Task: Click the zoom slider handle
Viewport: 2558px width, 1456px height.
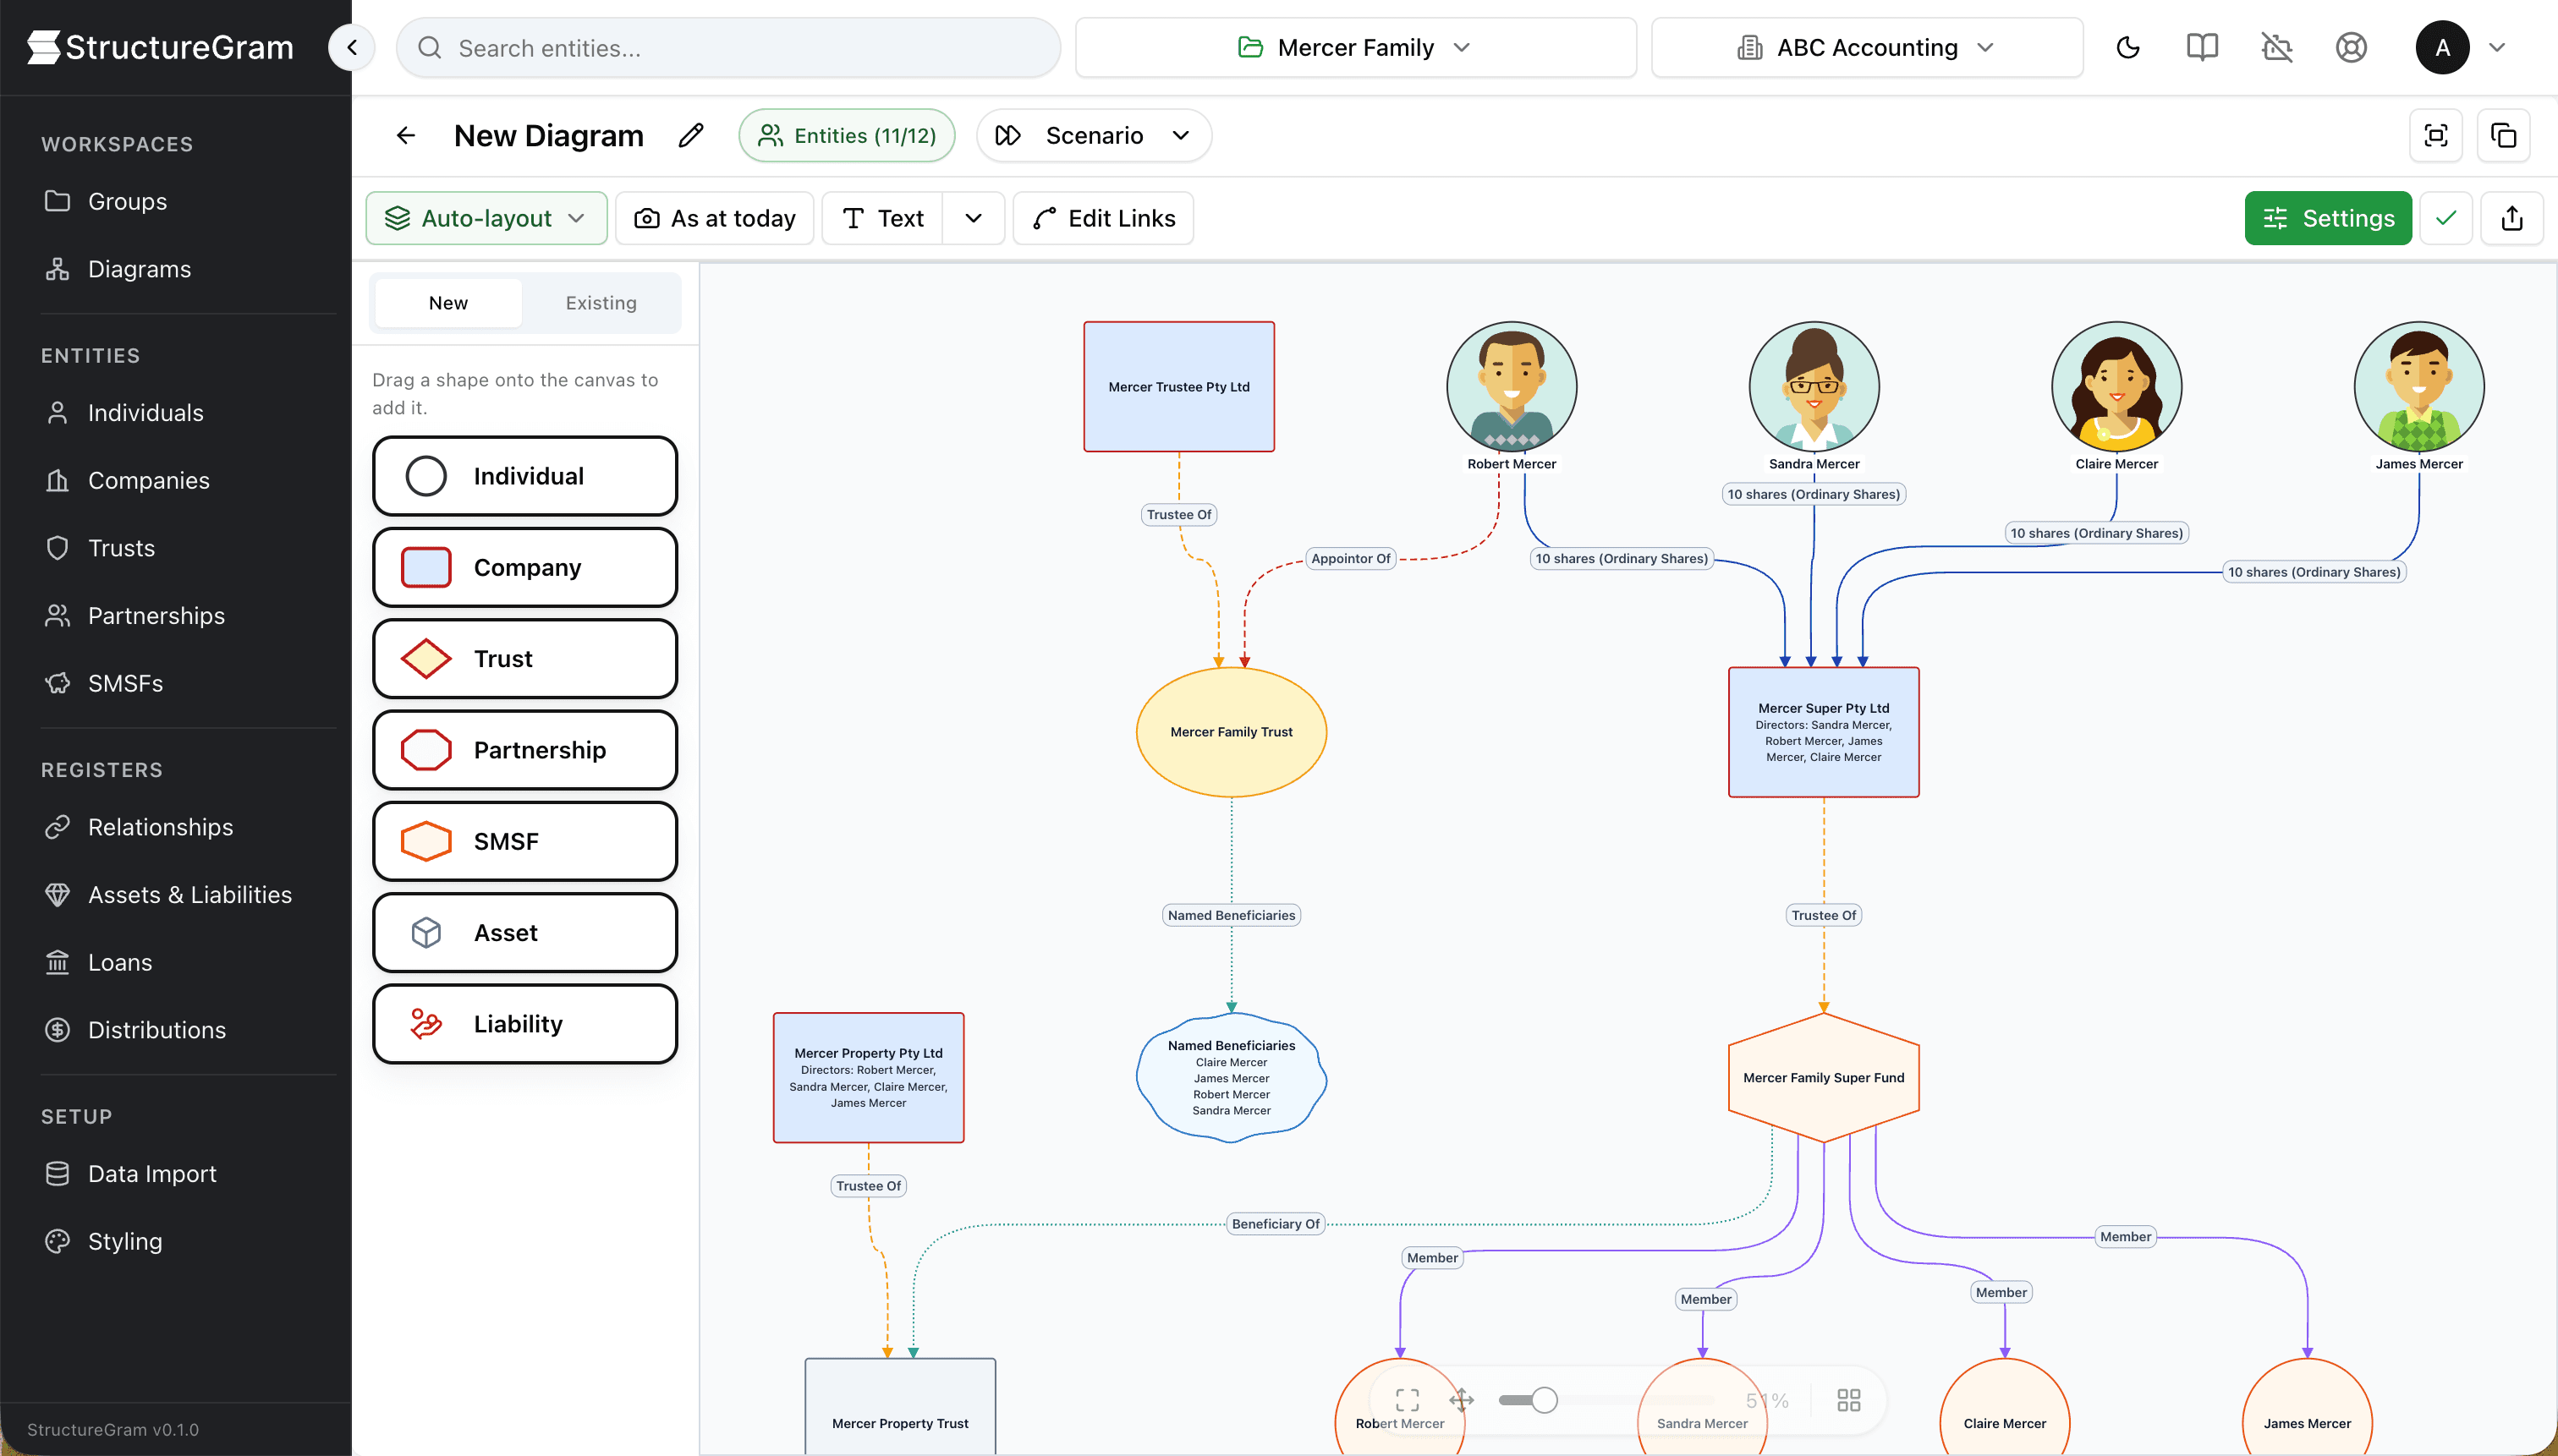Action: tap(1544, 1400)
